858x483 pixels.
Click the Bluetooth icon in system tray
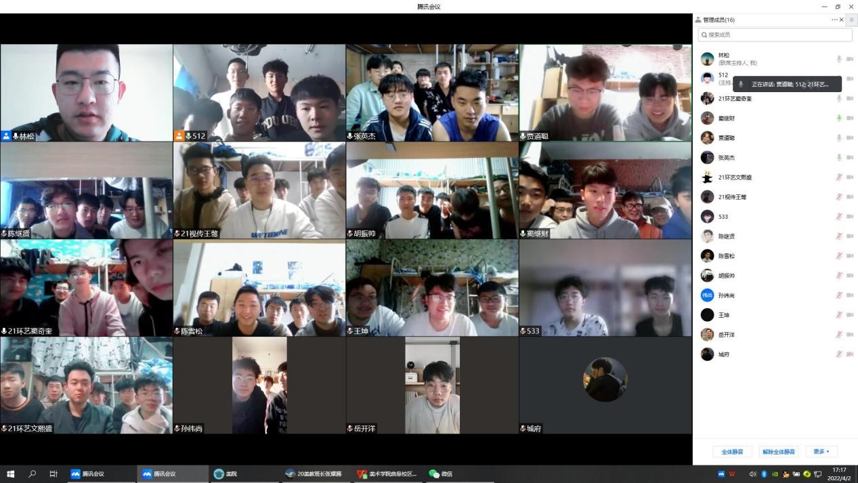[765, 474]
